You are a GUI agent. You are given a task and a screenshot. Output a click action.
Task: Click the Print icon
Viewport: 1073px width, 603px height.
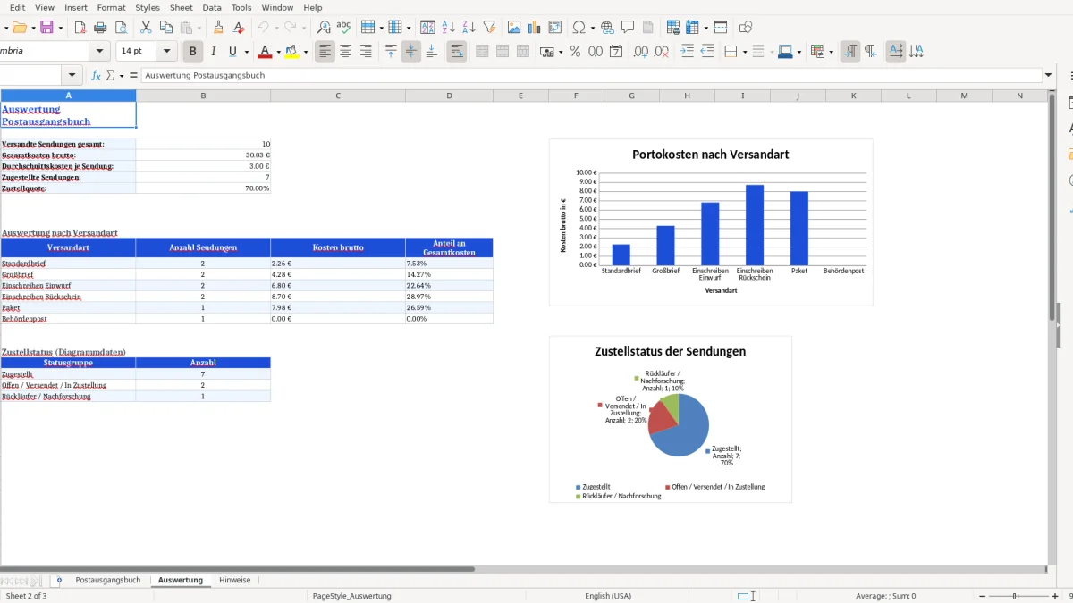point(100,28)
